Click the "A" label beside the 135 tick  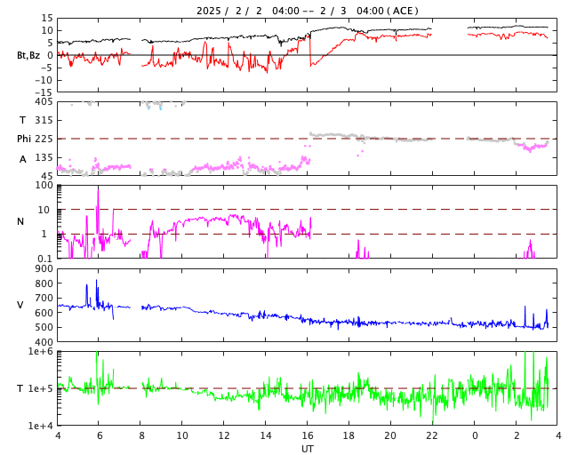[x=23, y=159]
